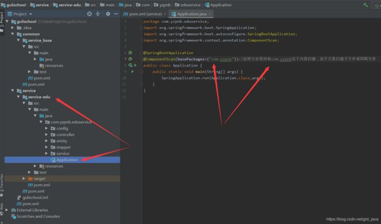Expand the controller package

(46, 134)
